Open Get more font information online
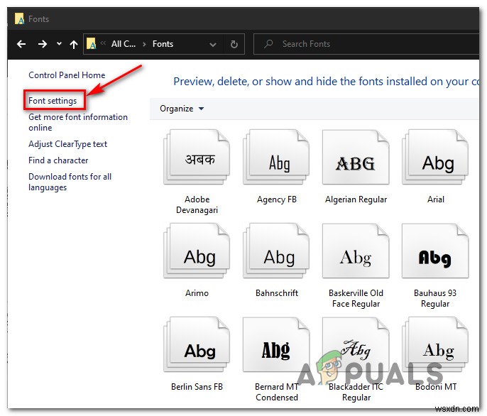This screenshot has height=416, width=487. click(78, 122)
